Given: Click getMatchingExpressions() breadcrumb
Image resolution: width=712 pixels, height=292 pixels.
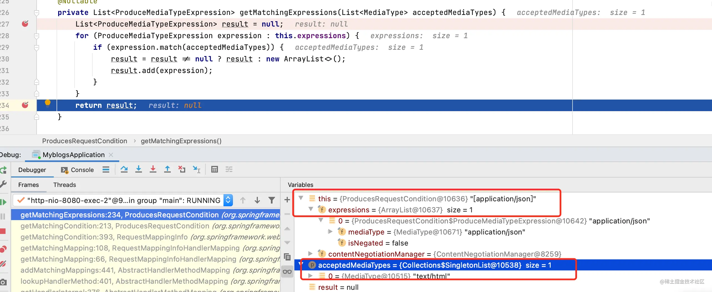Looking at the screenshot, I should (x=181, y=141).
